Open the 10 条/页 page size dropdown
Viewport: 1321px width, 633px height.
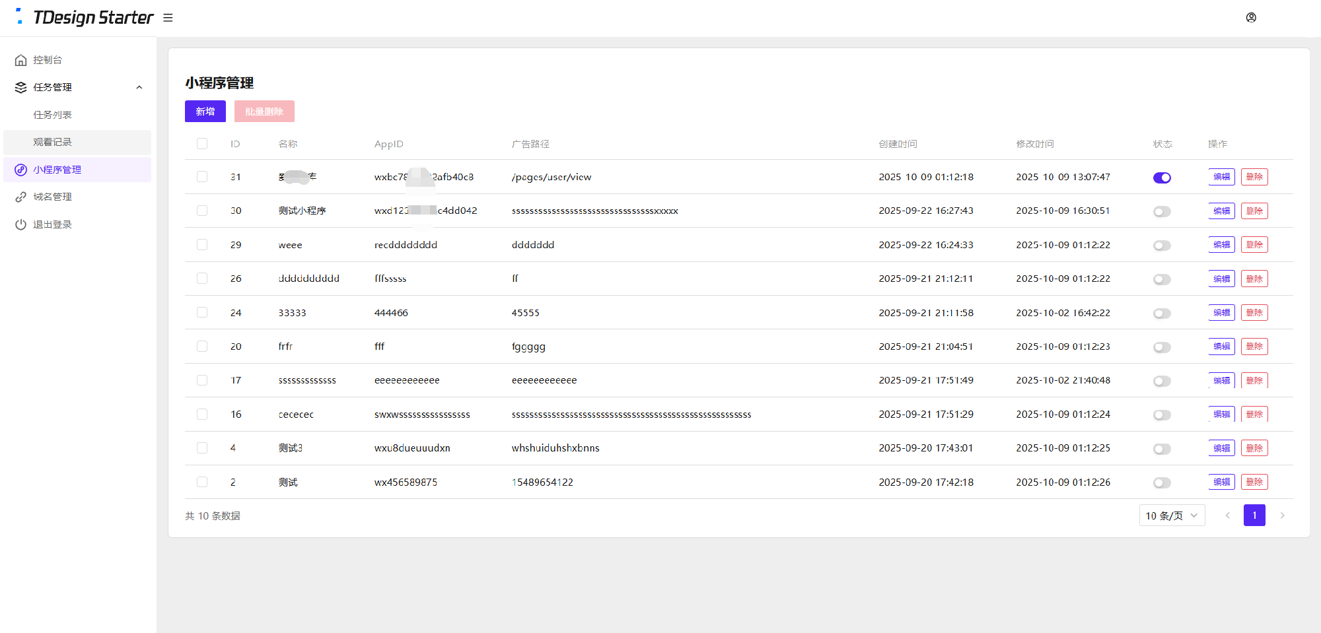1171,516
